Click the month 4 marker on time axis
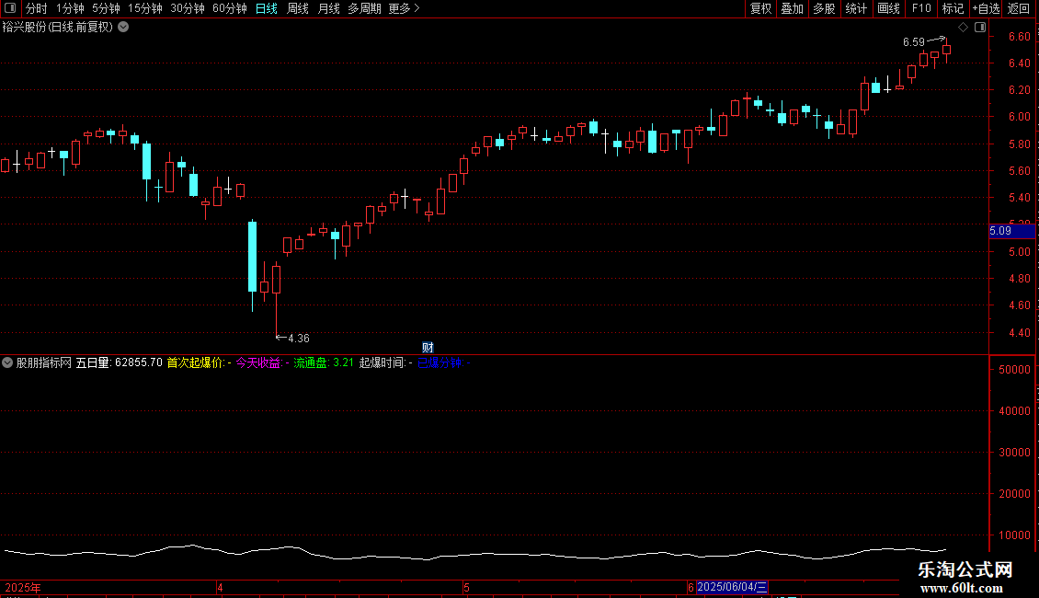Viewport: 1039px width, 598px height. pos(220,587)
